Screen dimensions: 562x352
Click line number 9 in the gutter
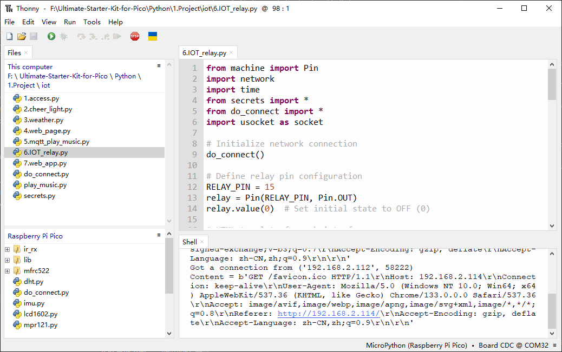point(194,154)
